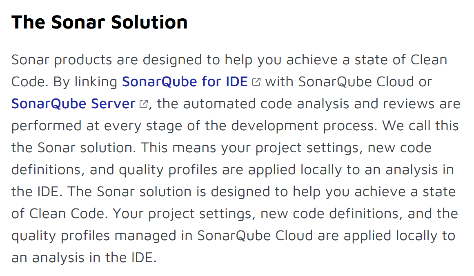Click the words 'performed at every stage'
Viewport: 474px width, 276px height.
pos(97,126)
